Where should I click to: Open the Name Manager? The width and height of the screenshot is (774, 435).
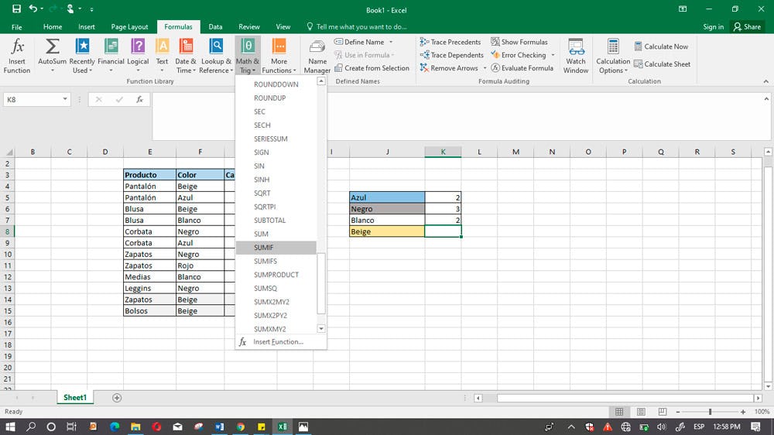tap(317, 54)
